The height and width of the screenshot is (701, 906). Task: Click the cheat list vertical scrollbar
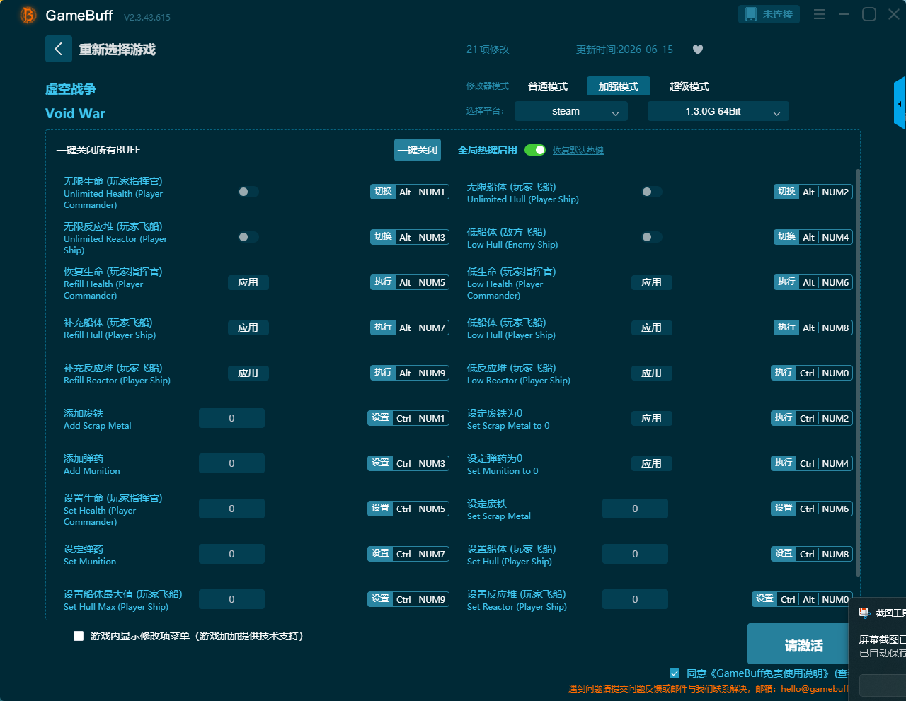pyautogui.click(x=859, y=373)
